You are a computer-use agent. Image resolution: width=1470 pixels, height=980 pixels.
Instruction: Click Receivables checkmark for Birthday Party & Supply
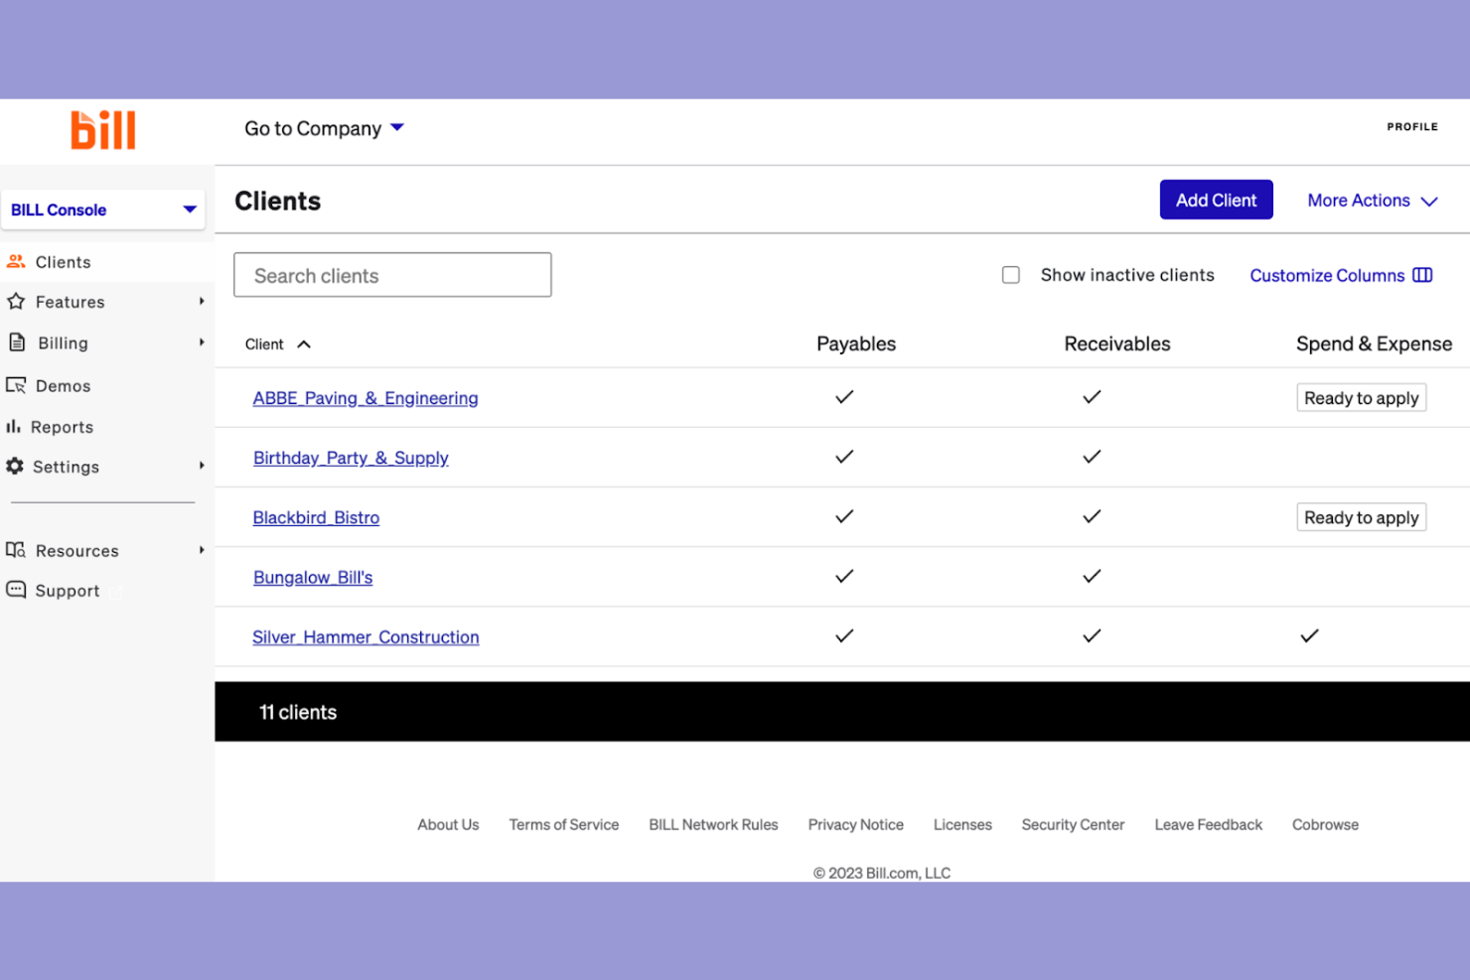coord(1092,457)
